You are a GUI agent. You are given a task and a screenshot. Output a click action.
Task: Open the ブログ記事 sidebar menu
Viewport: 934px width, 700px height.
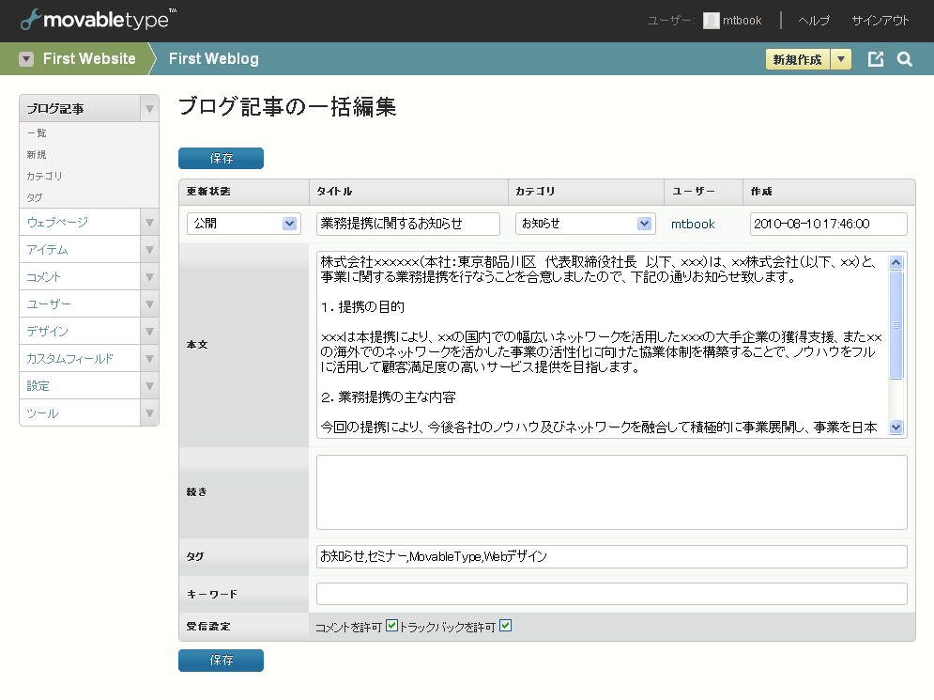tap(80, 108)
